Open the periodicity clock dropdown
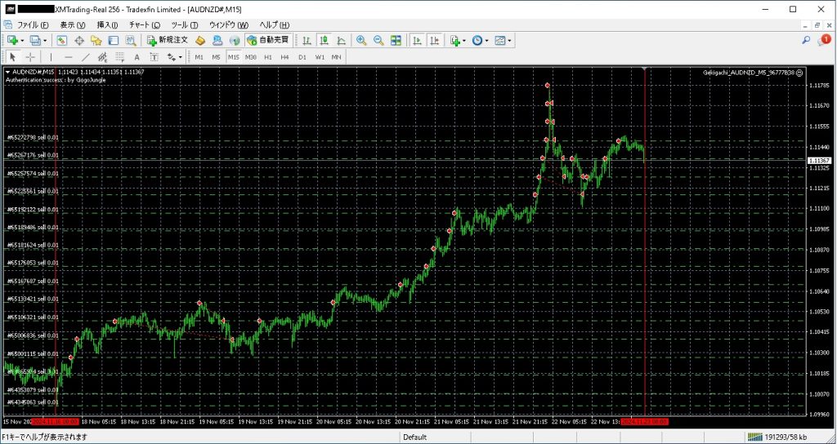 click(487, 40)
